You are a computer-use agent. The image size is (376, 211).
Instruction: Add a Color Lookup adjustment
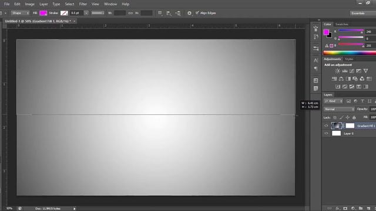pos(369,79)
